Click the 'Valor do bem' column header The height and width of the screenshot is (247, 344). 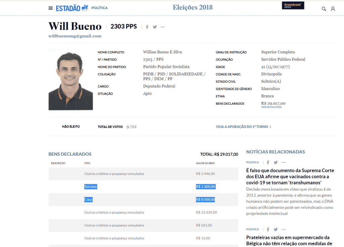(x=205, y=163)
